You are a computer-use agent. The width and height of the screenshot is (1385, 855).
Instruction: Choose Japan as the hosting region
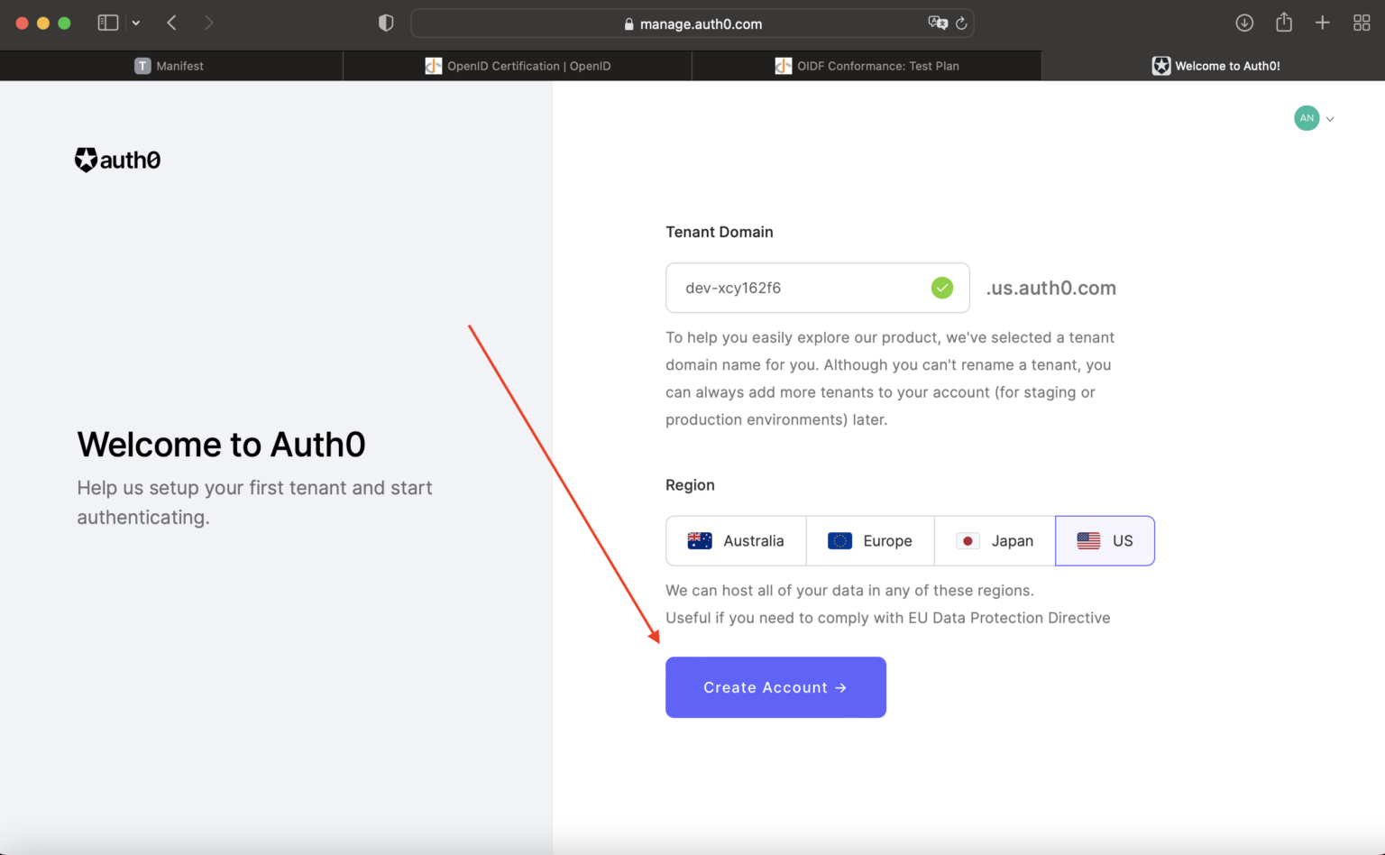pos(995,540)
